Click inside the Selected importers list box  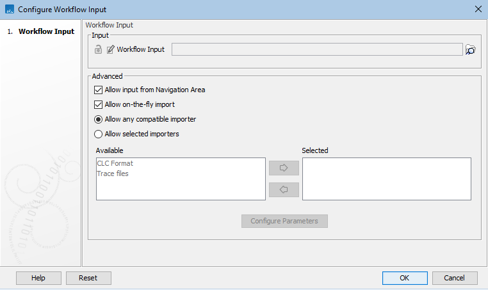point(386,179)
